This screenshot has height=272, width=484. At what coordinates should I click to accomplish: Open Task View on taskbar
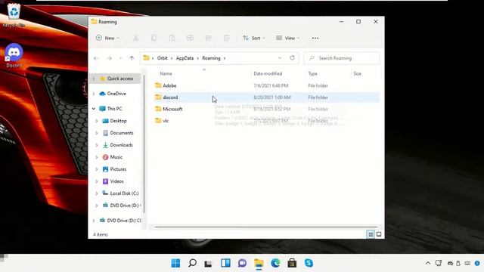click(209, 263)
